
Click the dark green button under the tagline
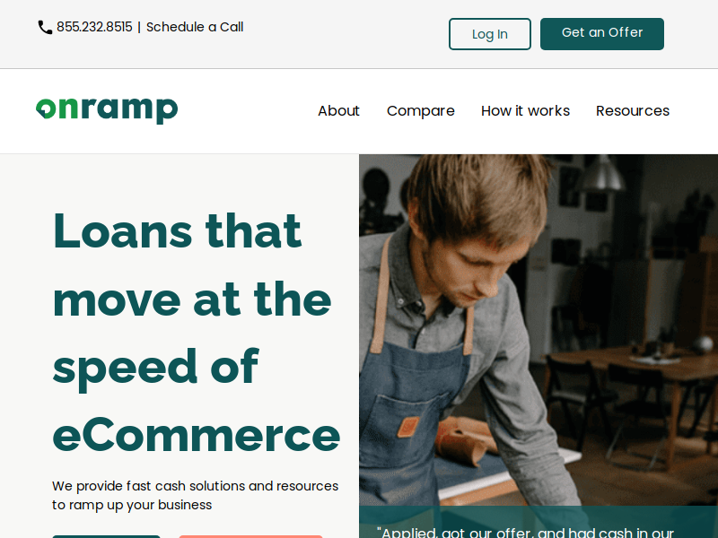click(x=106, y=536)
